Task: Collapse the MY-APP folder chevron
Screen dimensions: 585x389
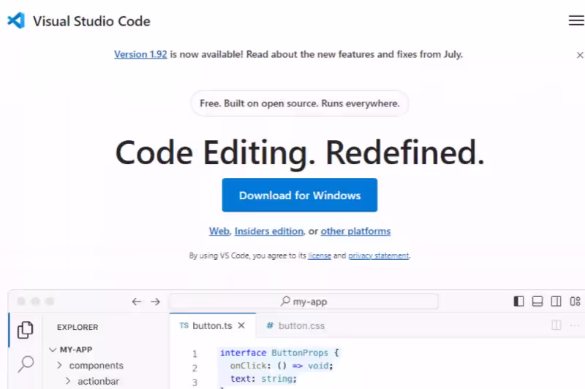Action: click(53, 350)
